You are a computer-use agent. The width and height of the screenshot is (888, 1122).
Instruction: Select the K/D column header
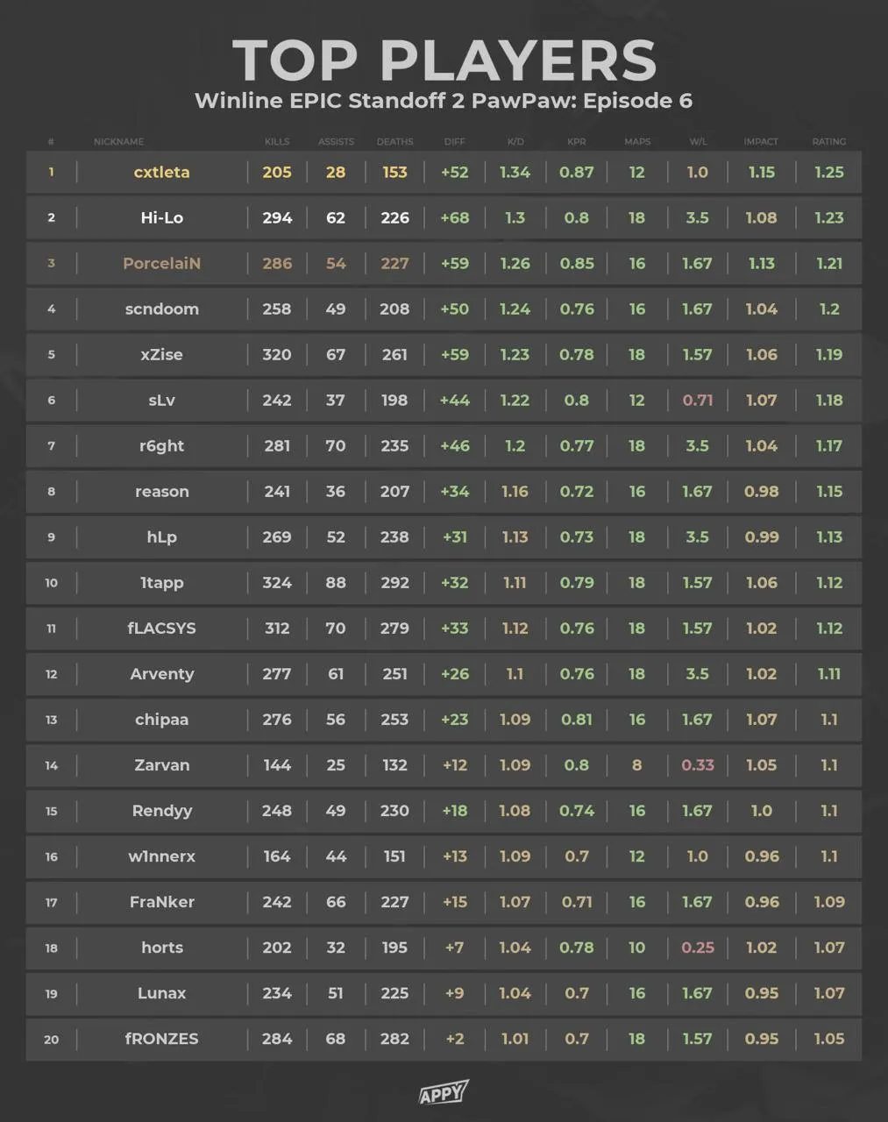pyautogui.click(x=515, y=141)
